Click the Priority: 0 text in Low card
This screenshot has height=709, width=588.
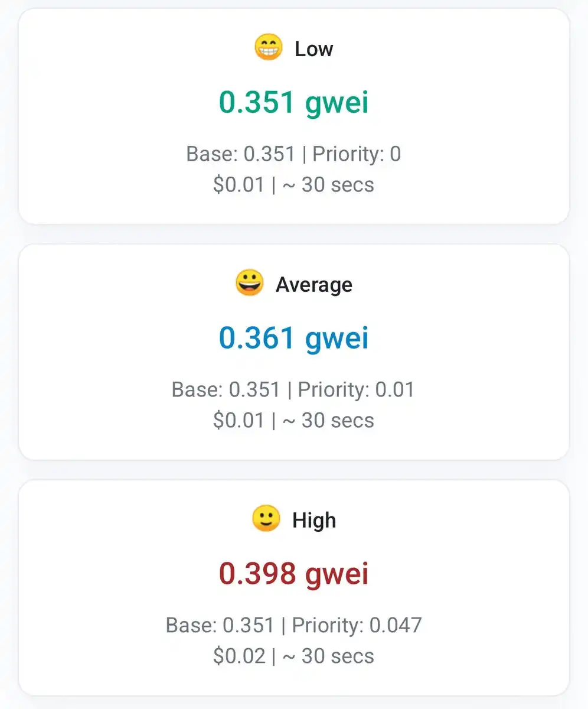pyautogui.click(x=357, y=154)
